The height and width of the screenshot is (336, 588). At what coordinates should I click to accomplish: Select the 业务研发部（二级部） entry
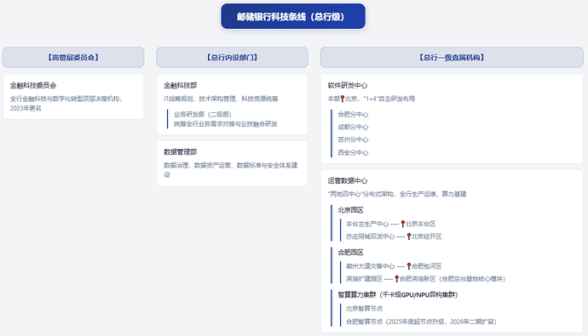click(x=203, y=114)
